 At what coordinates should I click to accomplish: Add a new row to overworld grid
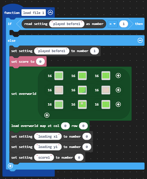pos(47,115)
